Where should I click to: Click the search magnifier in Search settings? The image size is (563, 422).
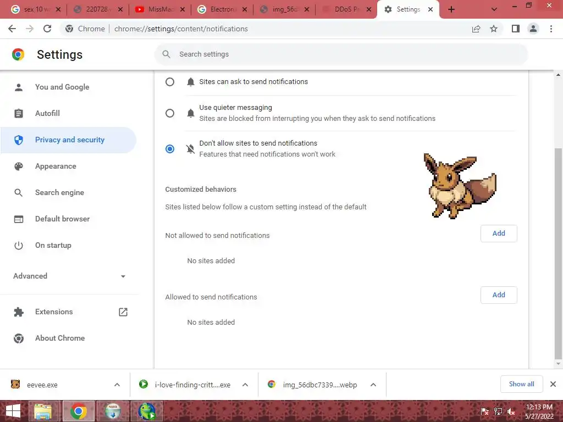point(166,54)
